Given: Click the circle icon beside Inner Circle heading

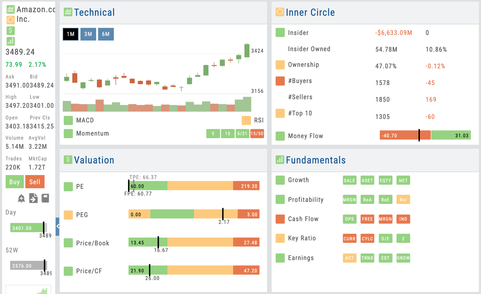Looking at the screenshot, I should point(280,12).
